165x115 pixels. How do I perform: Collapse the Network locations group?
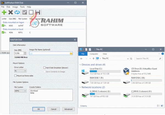pos(80,87)
